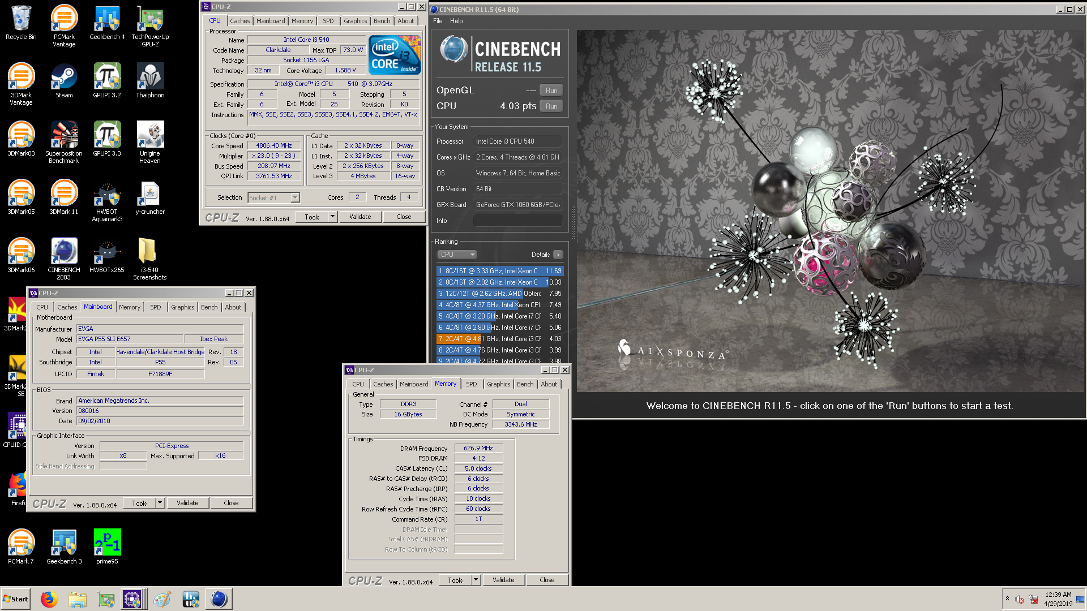Image resolution: width=1087 pixels, height=611 pixels.
Task: Click Tools button in Memory CPU-Z window
Action: (x=455, y=580)
